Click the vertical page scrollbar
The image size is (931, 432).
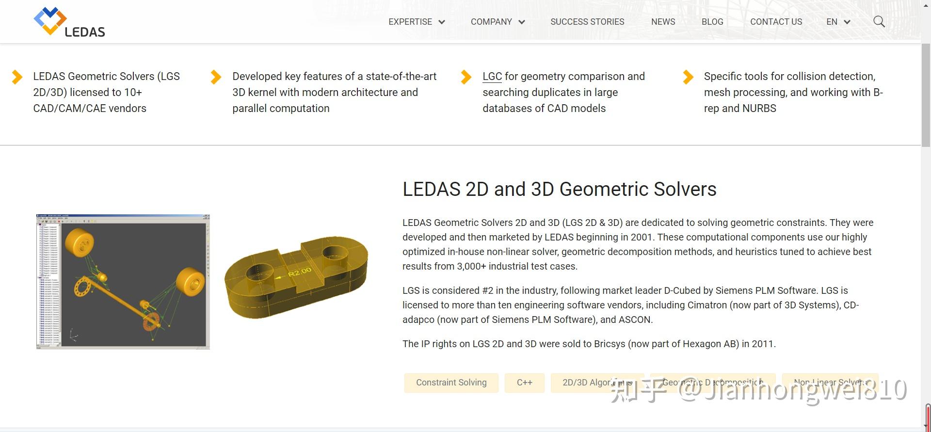pyautogui.click(x=925, y=97)
